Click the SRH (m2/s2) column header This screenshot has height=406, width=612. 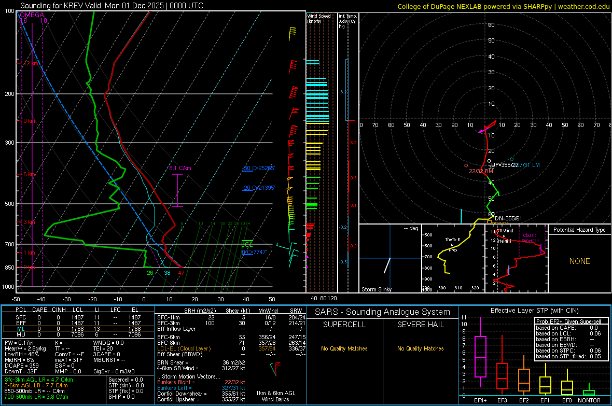(200, 311)
